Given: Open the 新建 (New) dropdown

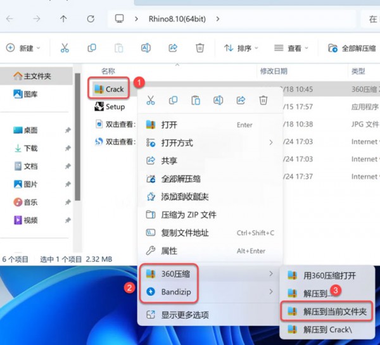Looking at the screenshot, I should tap(23, 48).
